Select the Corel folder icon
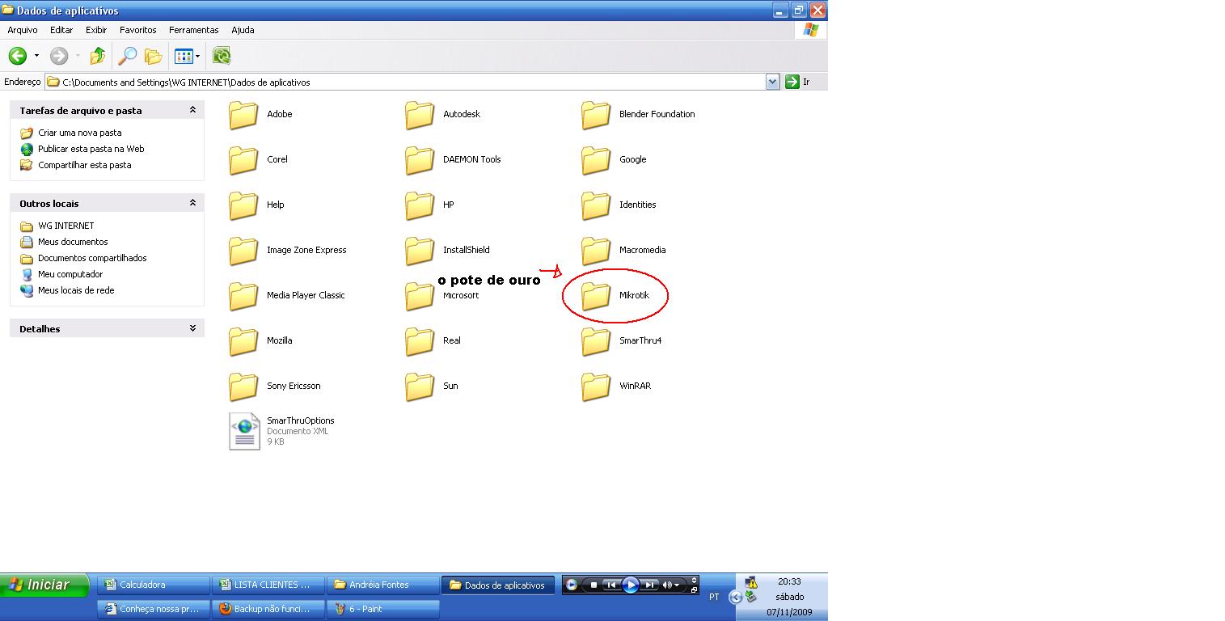 point(243,160)
